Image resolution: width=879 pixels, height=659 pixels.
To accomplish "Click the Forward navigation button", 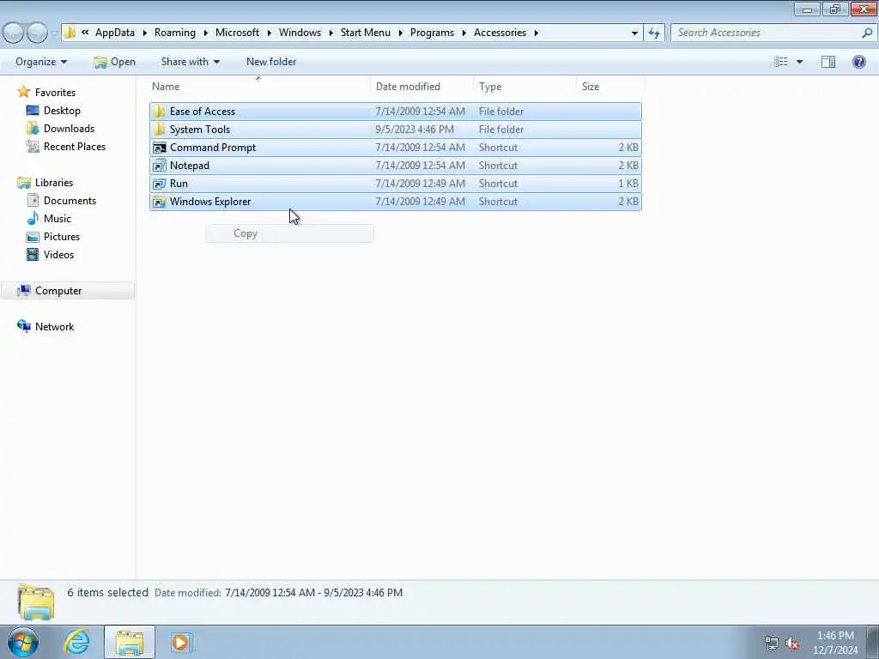I will click(37, 33).
